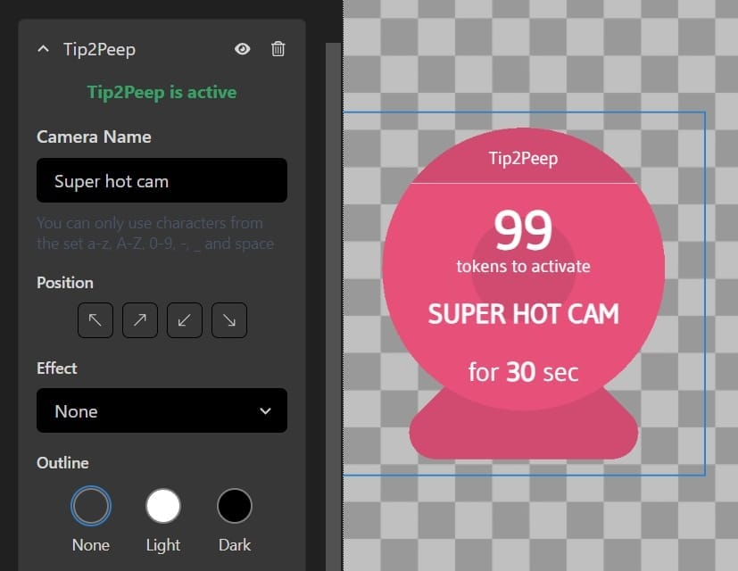Viewport: 738px width, 571px height.
Task: Click the panel vertical scrollbar
Action: tap(333, 306)
